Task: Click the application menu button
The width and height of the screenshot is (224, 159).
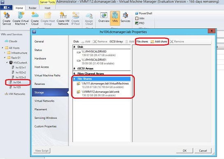Action: click(x=6, y=7)
